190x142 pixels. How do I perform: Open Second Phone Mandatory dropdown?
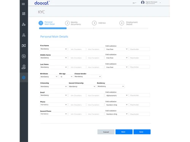click(x=54, y=114)
